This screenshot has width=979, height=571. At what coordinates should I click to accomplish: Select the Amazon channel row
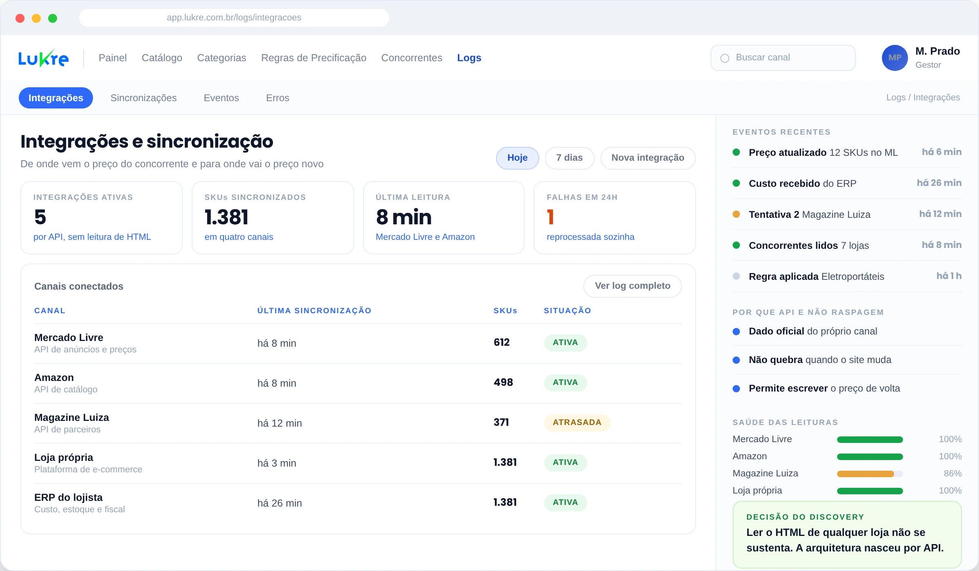tap(358, 383)
